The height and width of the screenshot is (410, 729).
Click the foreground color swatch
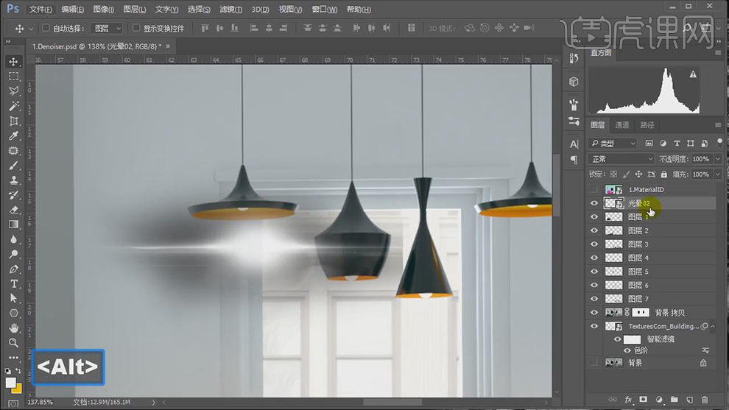(x=10, y=382)
